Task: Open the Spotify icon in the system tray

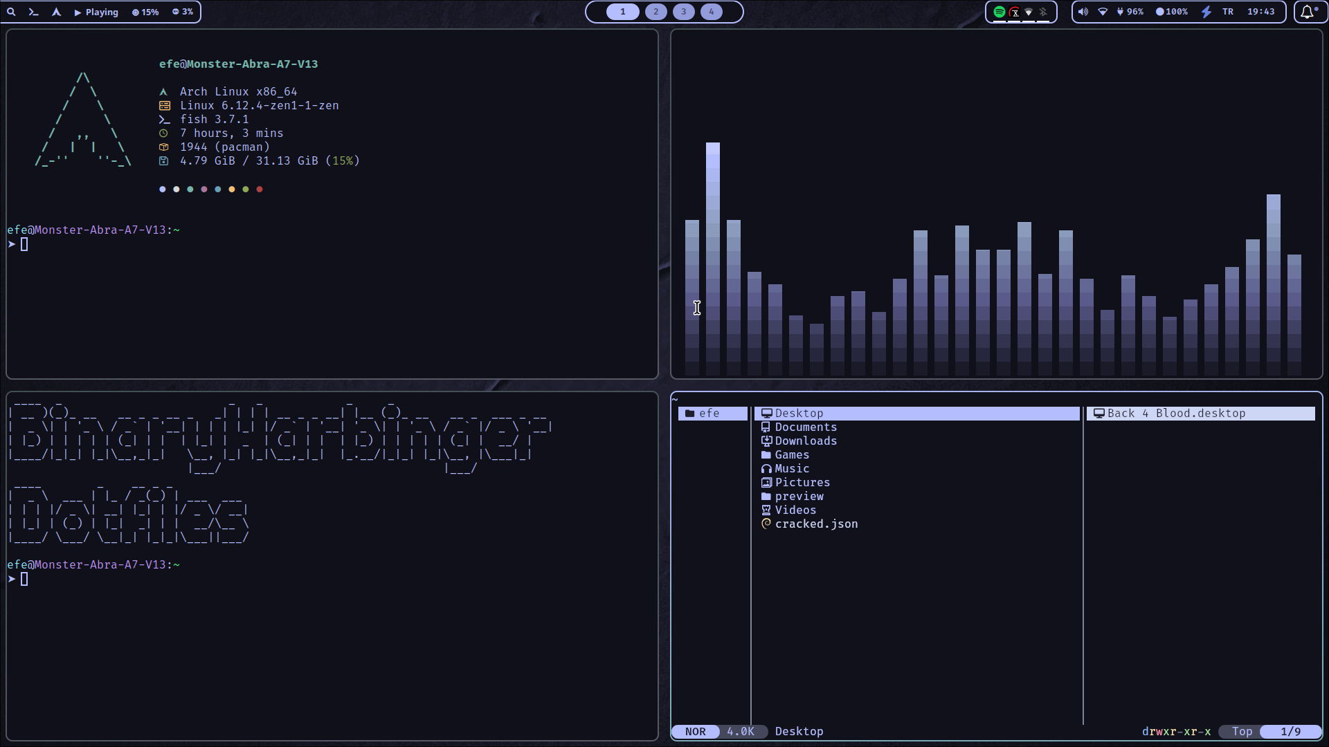Action: [1000, 12]
